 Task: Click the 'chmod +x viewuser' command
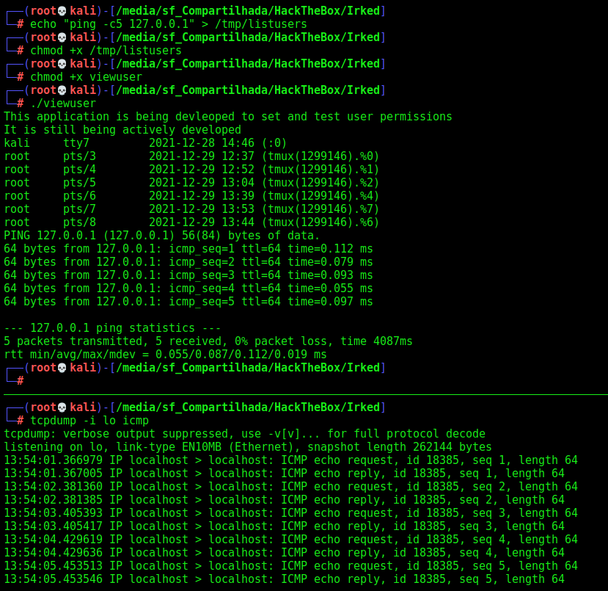click(86, 77)
